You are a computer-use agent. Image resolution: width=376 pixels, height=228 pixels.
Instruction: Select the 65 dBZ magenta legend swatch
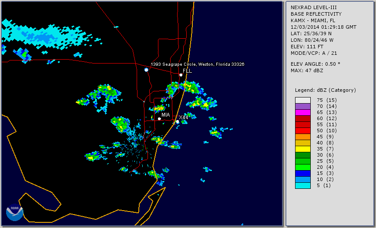(x=303, y=112)
